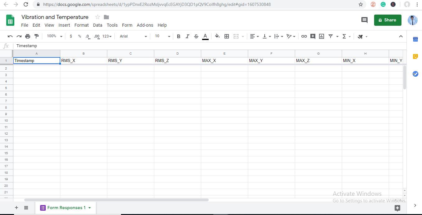
Task: Open the Help menu
Action: coord(162,25)
